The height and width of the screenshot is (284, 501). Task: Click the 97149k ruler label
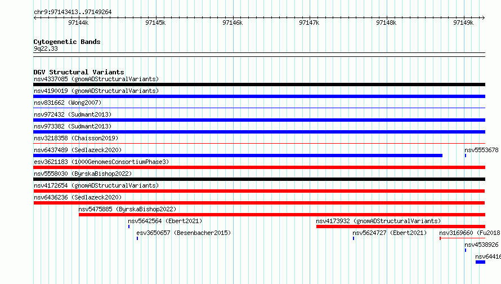(463, 23)
